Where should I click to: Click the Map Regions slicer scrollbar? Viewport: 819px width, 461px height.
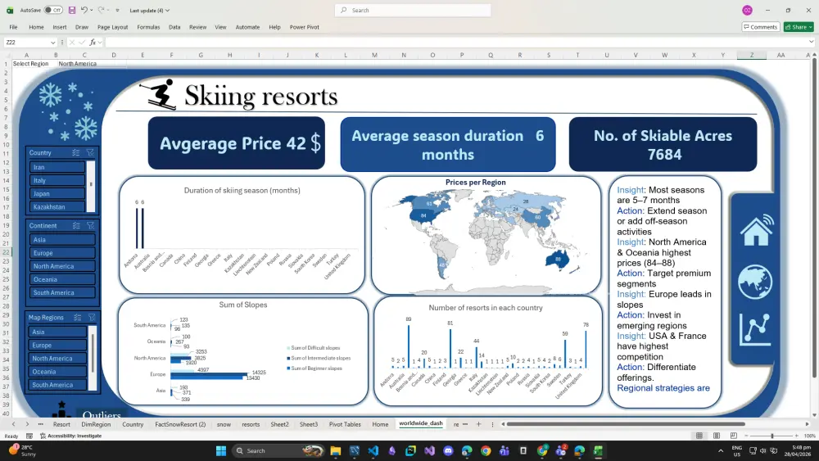pos(93,358)
